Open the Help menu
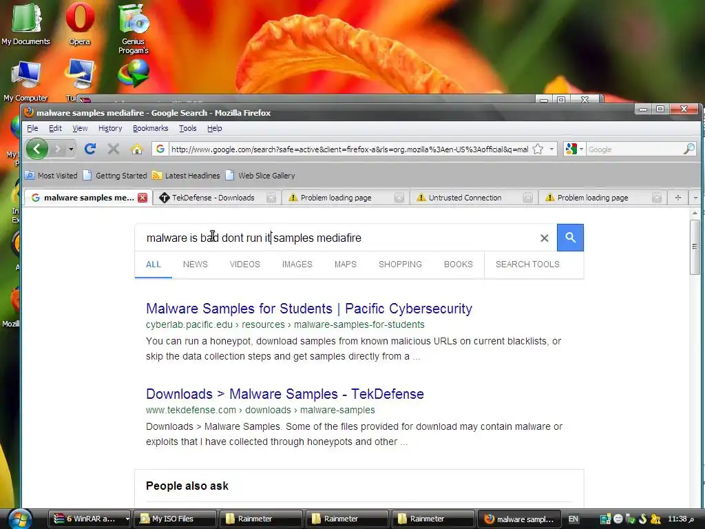Viewport: 705px width, 529px height. [x=215, y=128]
